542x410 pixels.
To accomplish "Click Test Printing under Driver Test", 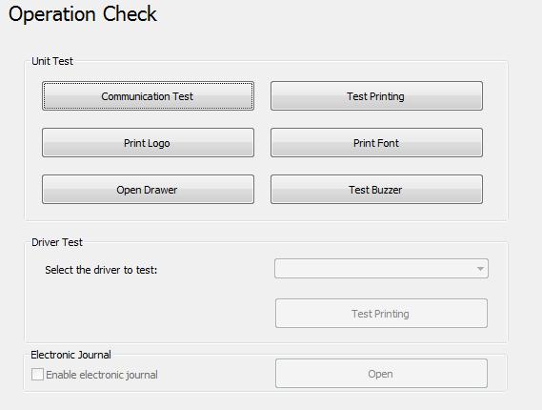I will click(381, 314).
